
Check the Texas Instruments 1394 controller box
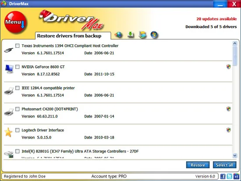pyautogui.click(x=18, y=46)
